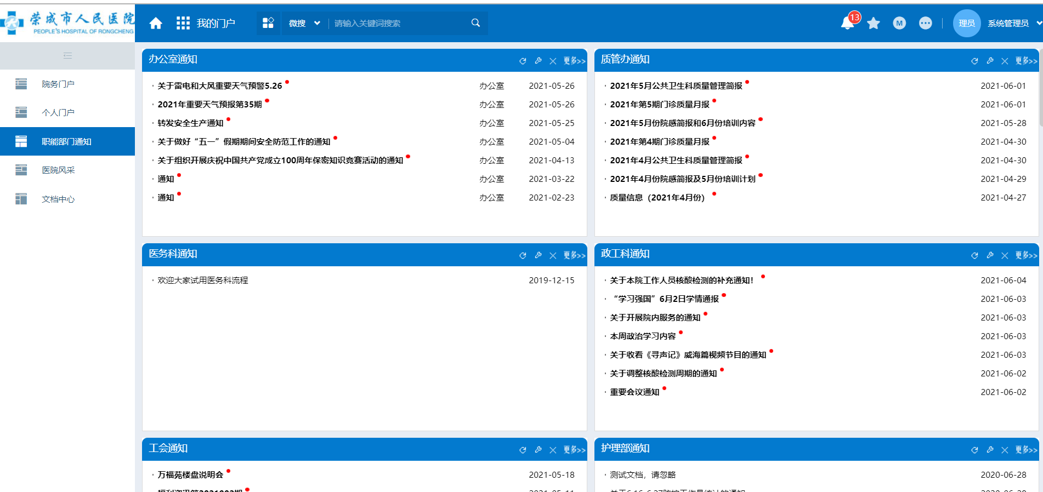Expand the 微搜 search type dropdown
This screenshot has width=1043, height=492.
[x=304, y=23]
